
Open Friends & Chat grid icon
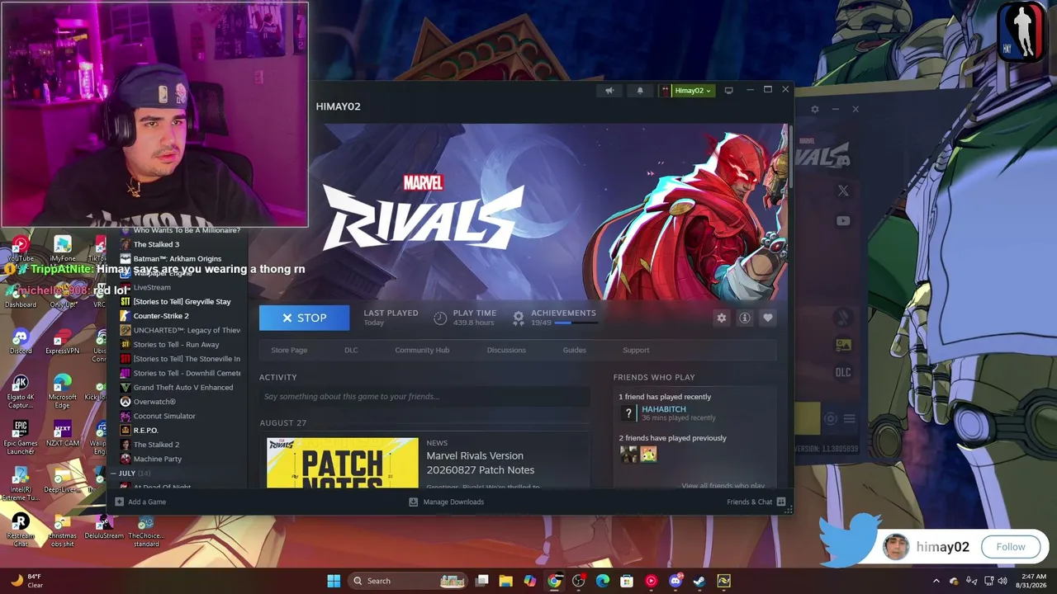tap(781, 502)
